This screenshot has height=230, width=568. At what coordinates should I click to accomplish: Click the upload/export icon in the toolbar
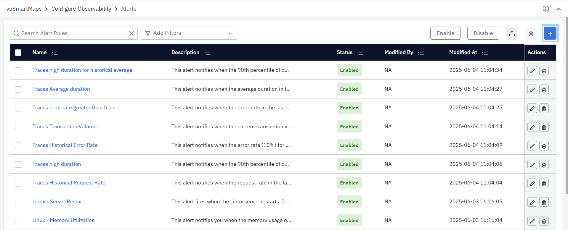click(x=512, y=33)
